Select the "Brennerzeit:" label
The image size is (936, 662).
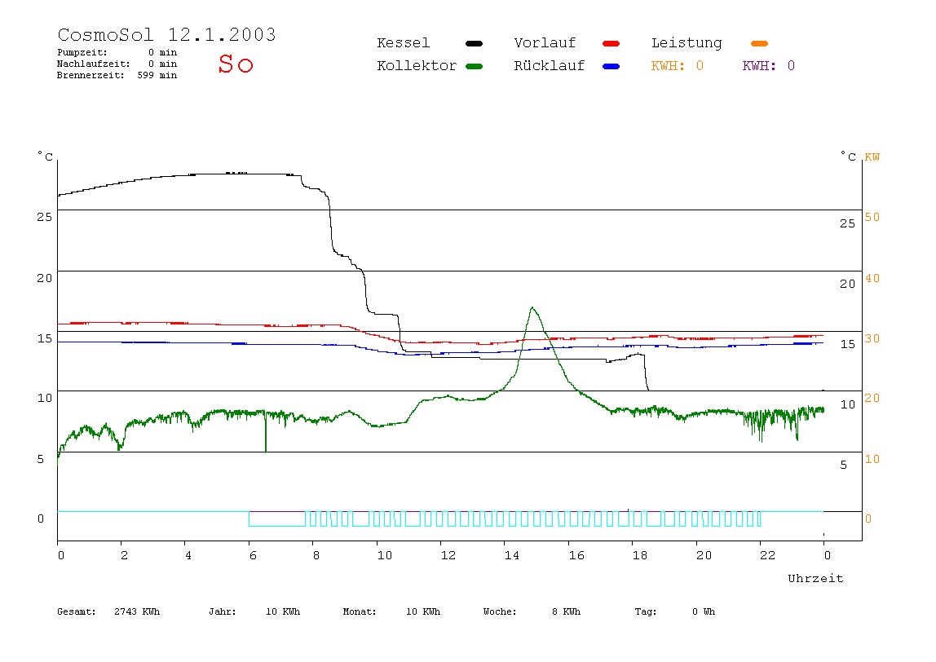pyautogui.click(x=91, y=75)
